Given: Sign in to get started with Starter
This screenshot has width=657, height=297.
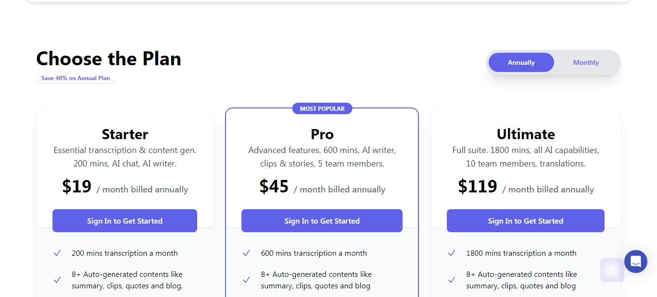Looking at the screenshot, I should (x=125, y=221).
